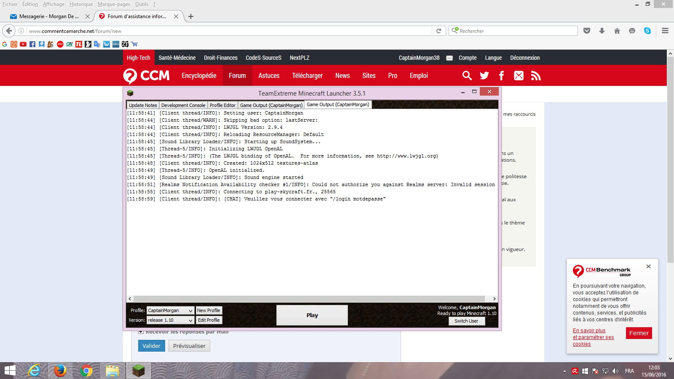Screen dimensions: 674x379
Task: Click the CCM search magnifier icon
Action: [x=467, y=75]
